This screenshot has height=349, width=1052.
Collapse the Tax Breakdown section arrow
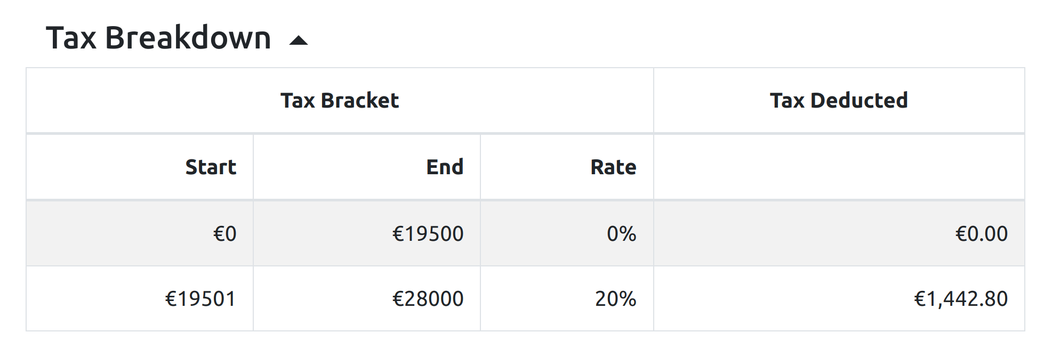298,40
